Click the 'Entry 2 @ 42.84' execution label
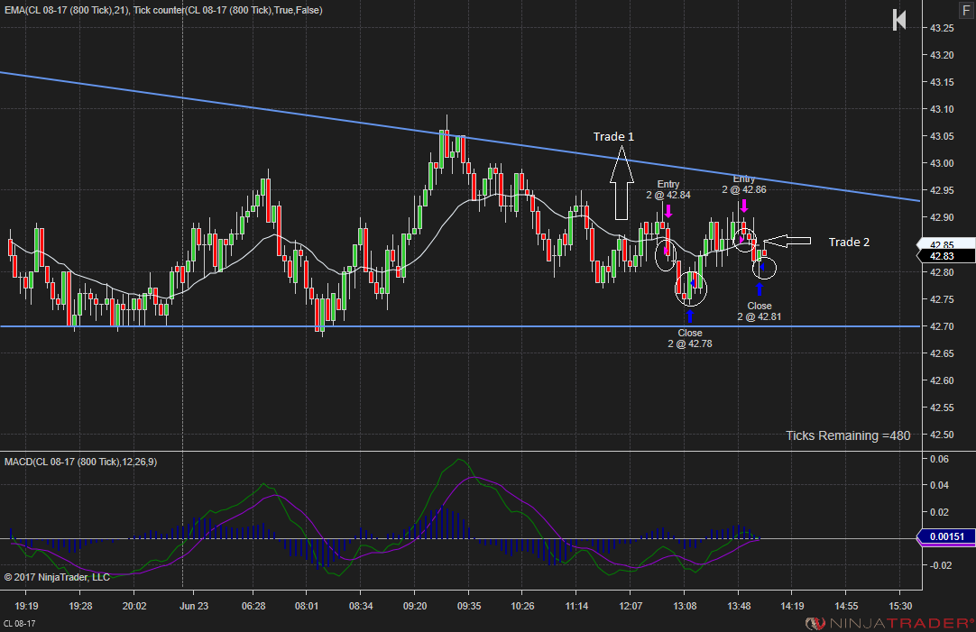The image size is (976, 632). point(668,189)
